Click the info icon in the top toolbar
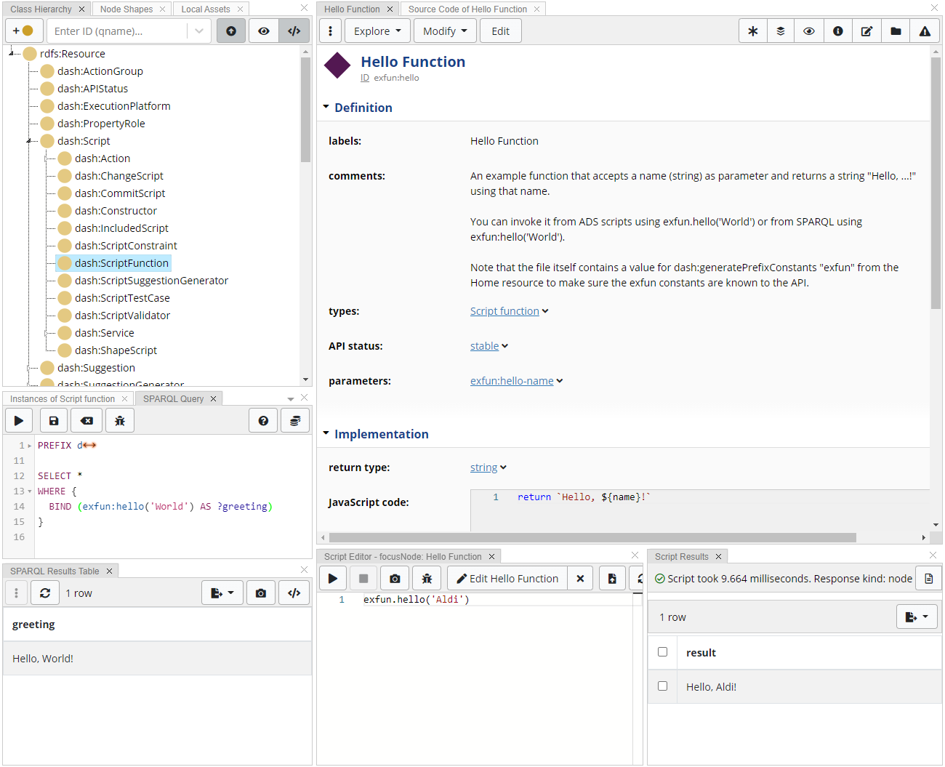This screenshot has width=945, height=767. tap(837, 31)
